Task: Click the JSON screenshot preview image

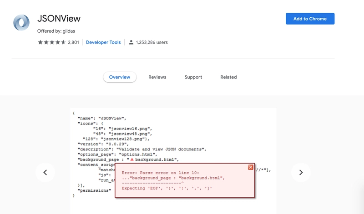Action: coord(173,161)
